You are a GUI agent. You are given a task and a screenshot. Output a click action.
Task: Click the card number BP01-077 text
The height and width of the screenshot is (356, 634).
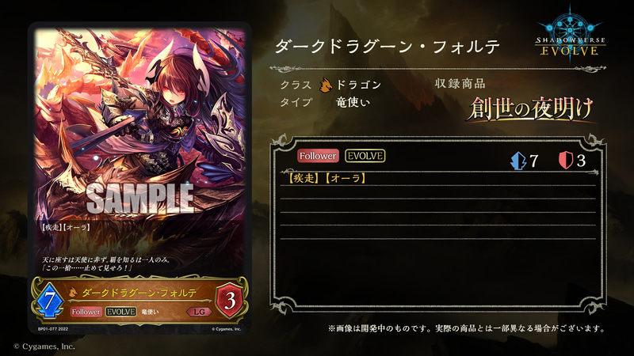53,329
